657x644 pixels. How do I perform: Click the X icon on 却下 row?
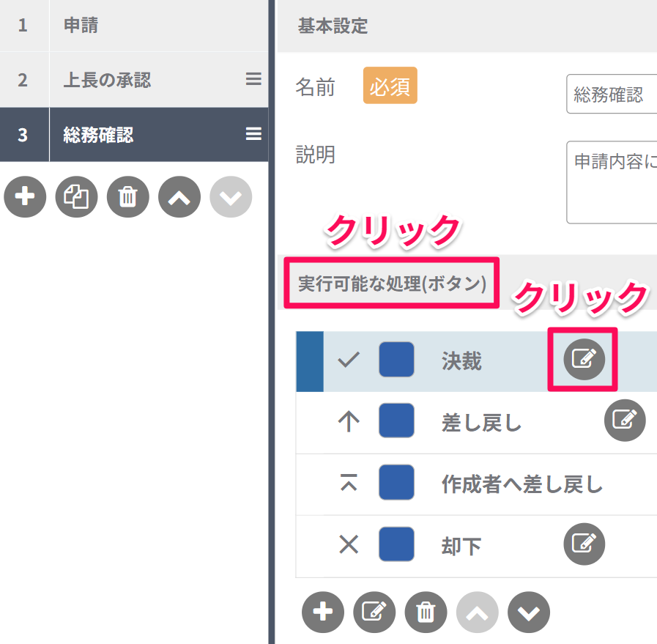(349, 544)
